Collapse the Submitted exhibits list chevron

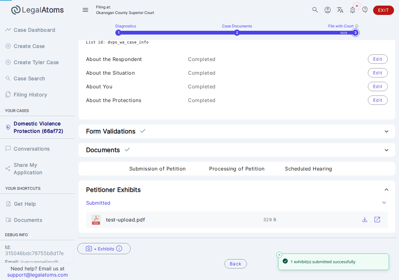pos(384,203)
